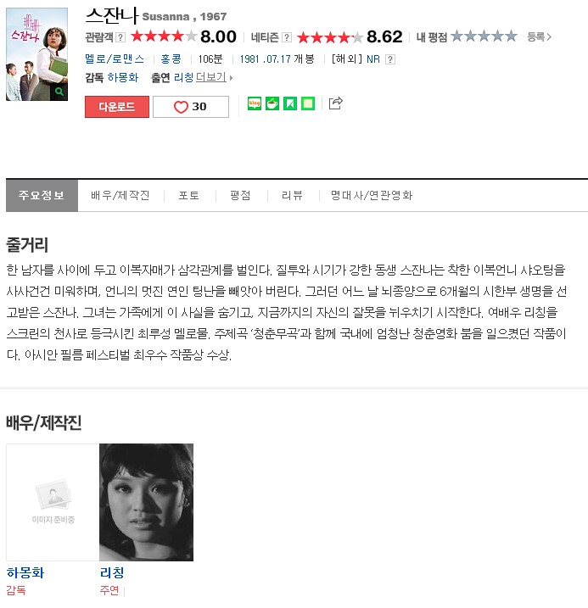
Task: Click the green bookmark share icon
Action: (x=290, y=103)
